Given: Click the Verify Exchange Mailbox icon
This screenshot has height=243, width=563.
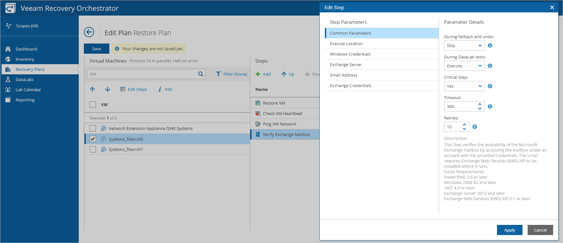Looking at the screenshot, I should tap(258, 134).
